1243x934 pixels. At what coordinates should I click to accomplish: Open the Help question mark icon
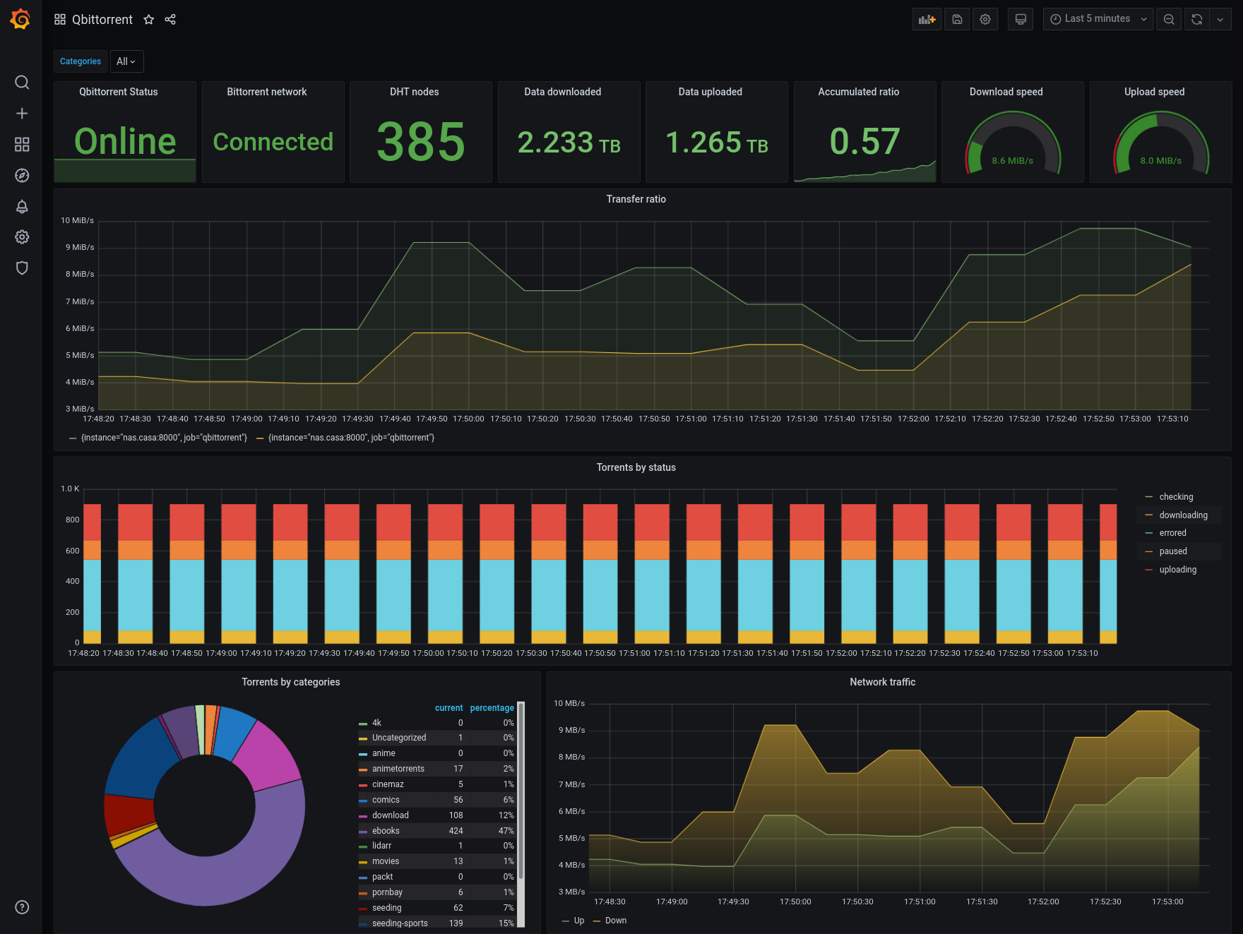click(22, 907)
